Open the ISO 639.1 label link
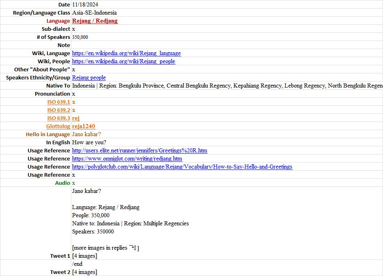Screen dimensions: 383x276 59,102
